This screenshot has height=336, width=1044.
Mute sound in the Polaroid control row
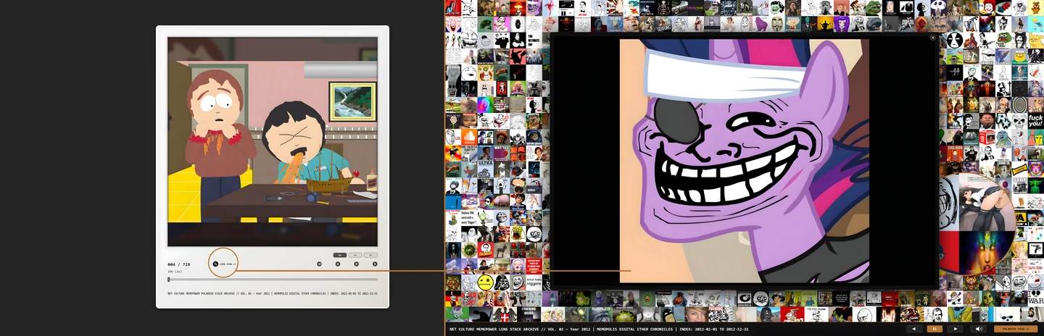point(319,264)
